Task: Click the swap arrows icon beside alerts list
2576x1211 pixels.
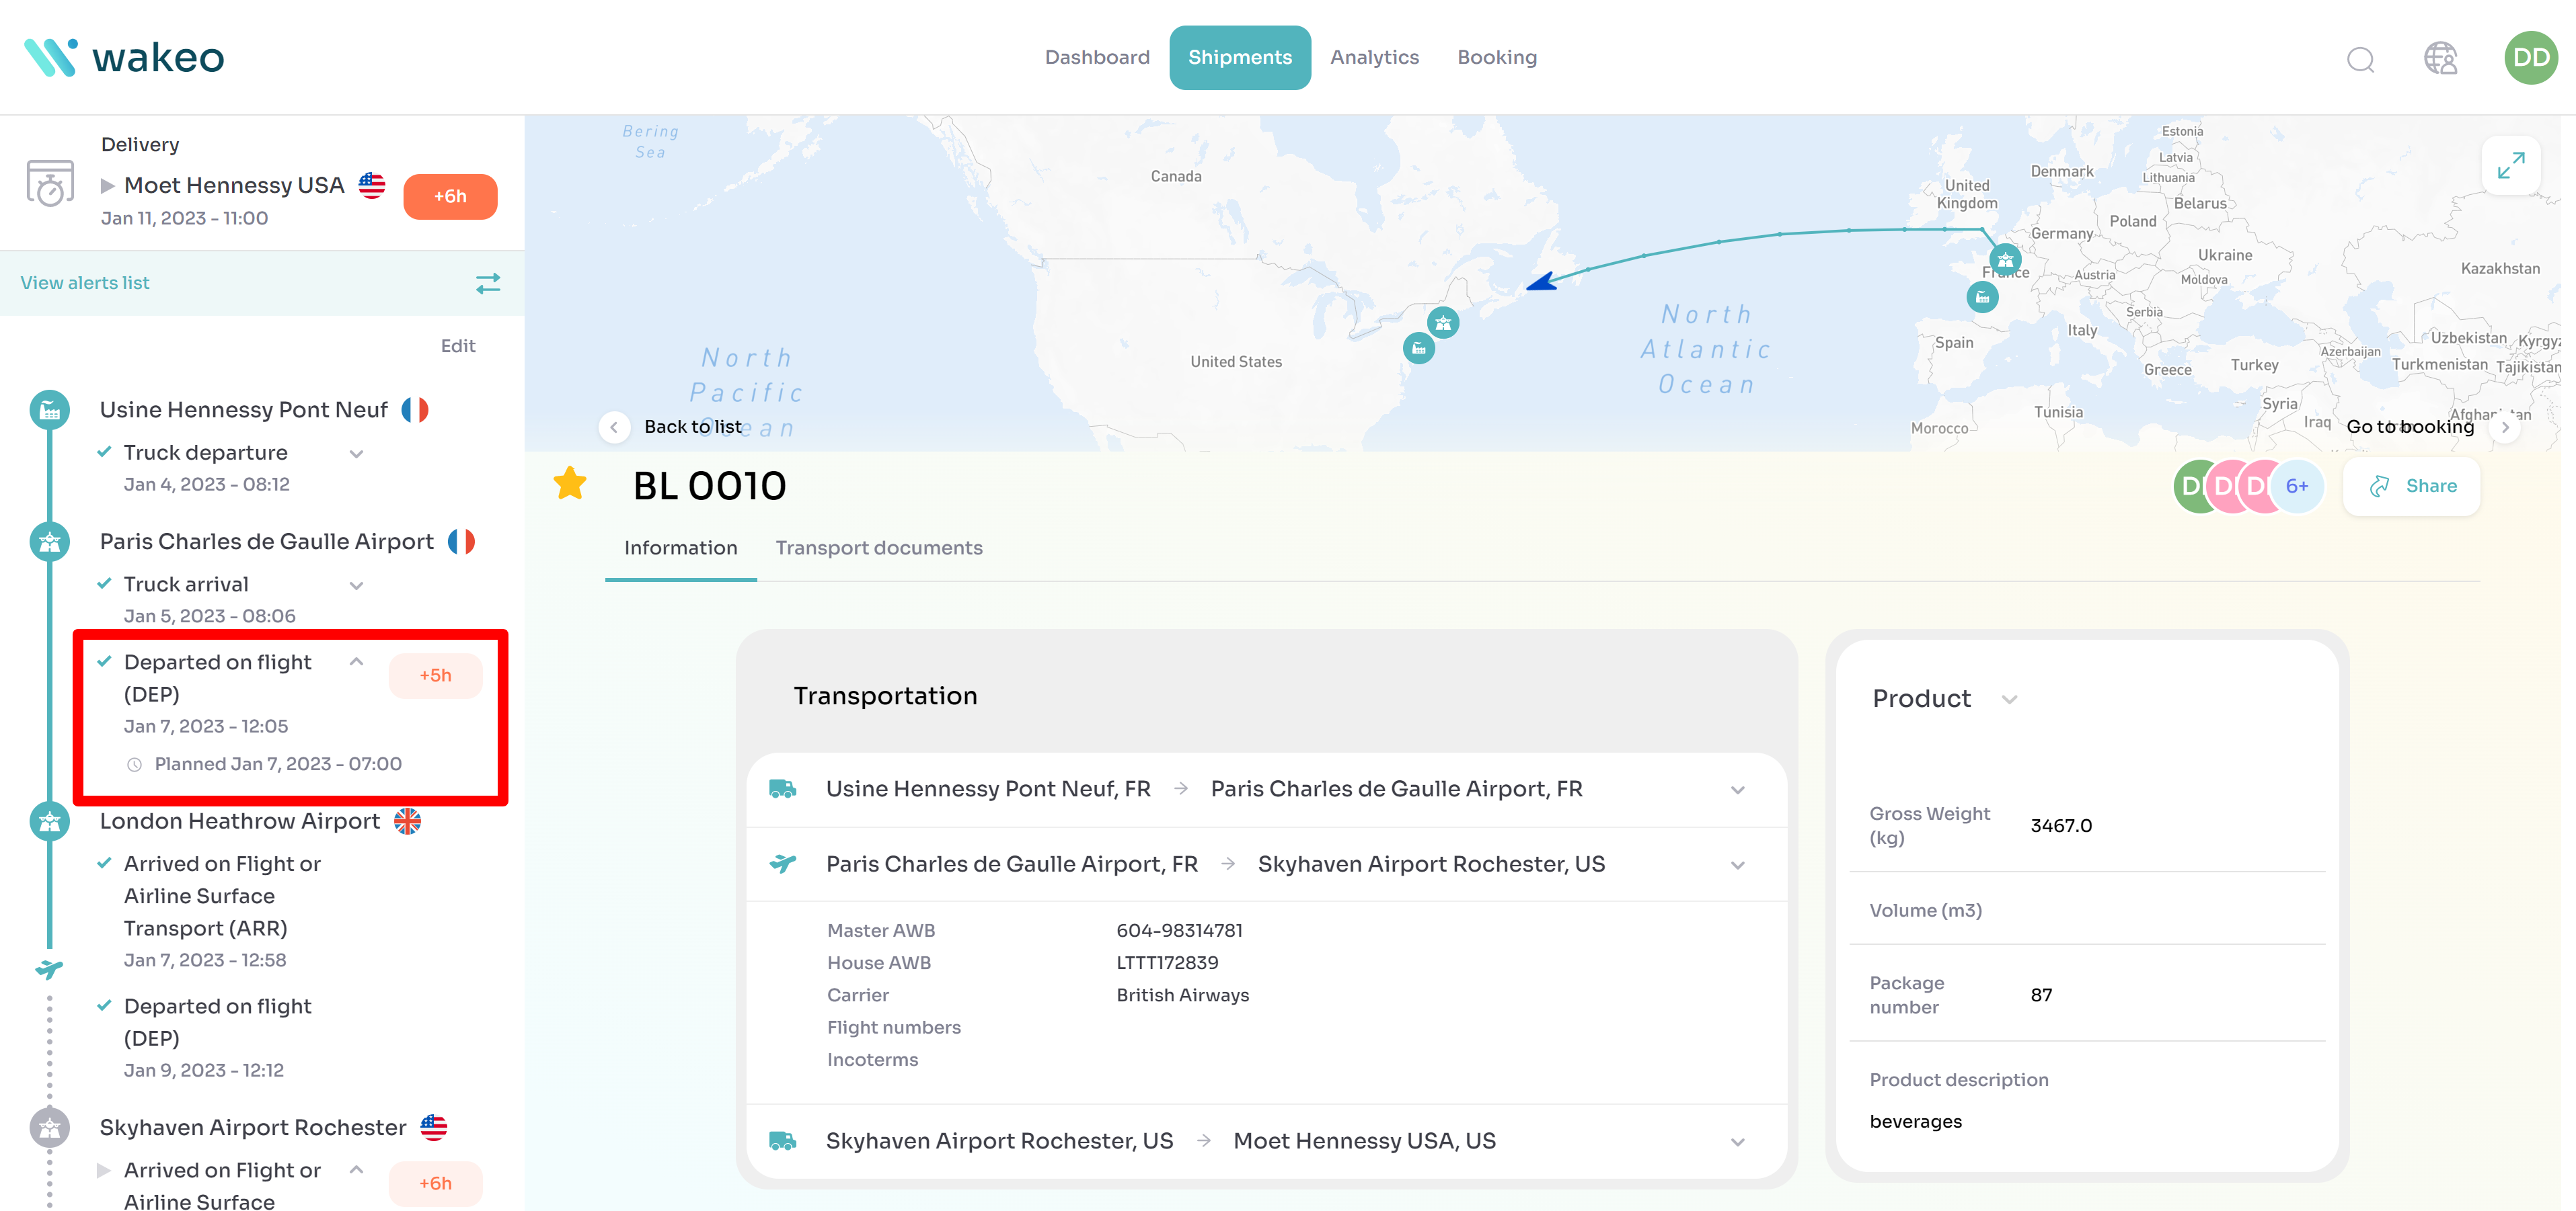Action: [x=488, y=284]
